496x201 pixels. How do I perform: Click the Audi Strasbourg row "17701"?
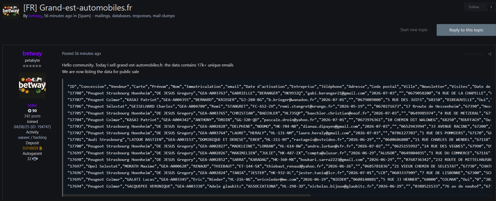click(x=279, y=140)
